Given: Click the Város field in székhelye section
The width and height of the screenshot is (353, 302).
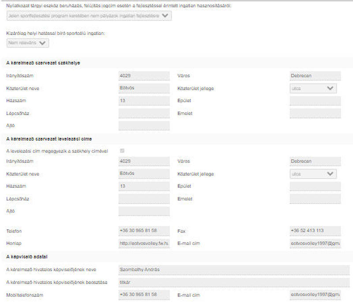Looking at the screenshot, I should tap(315, 76).
